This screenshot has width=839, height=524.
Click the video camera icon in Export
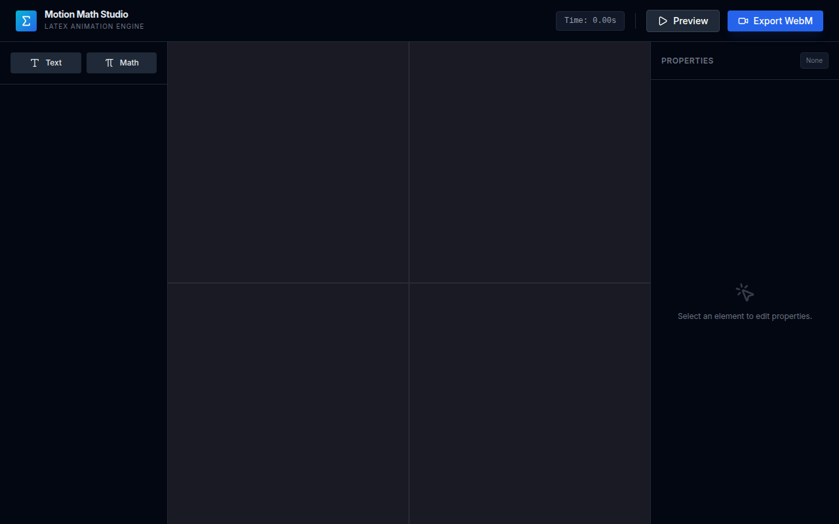point(743,21)
